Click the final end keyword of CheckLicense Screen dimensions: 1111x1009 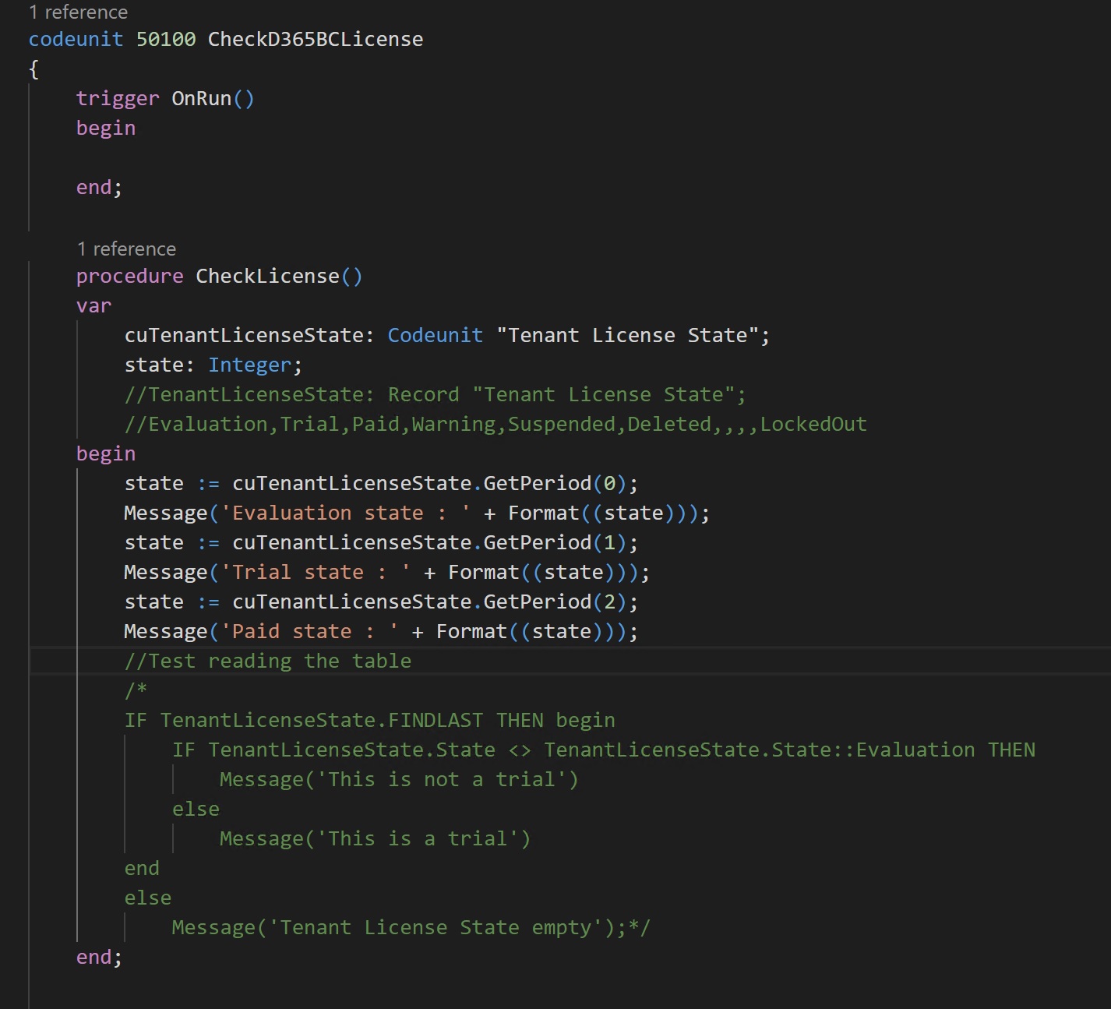point(93,956)
